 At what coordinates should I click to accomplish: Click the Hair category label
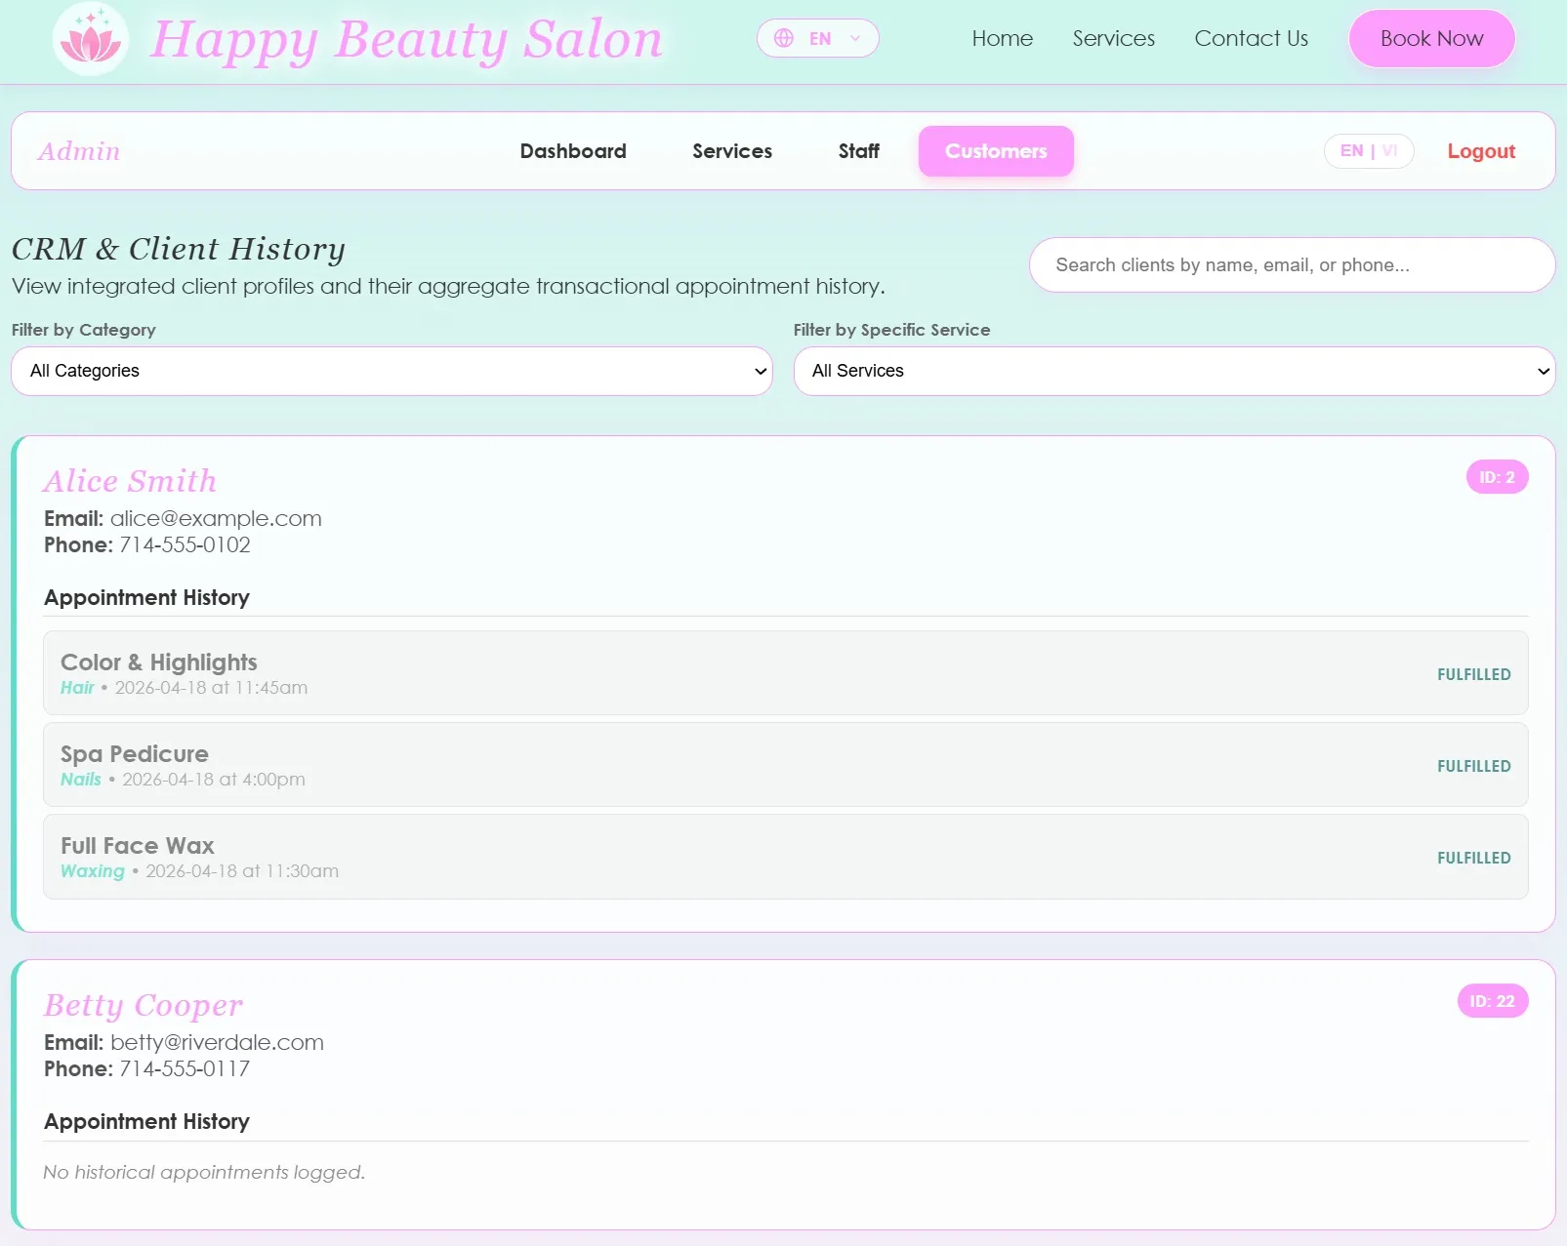coord(77,687)
